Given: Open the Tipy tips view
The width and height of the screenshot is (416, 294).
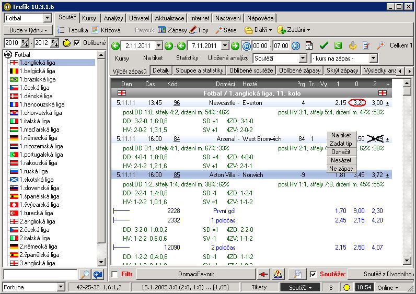Looking at the screenshot, I should tap(199, 30).
